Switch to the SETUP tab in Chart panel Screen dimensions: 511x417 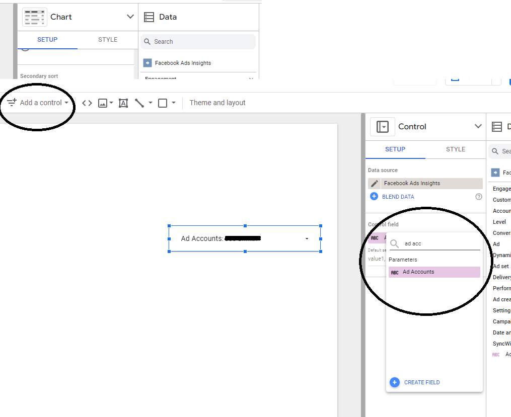(47, 40)
